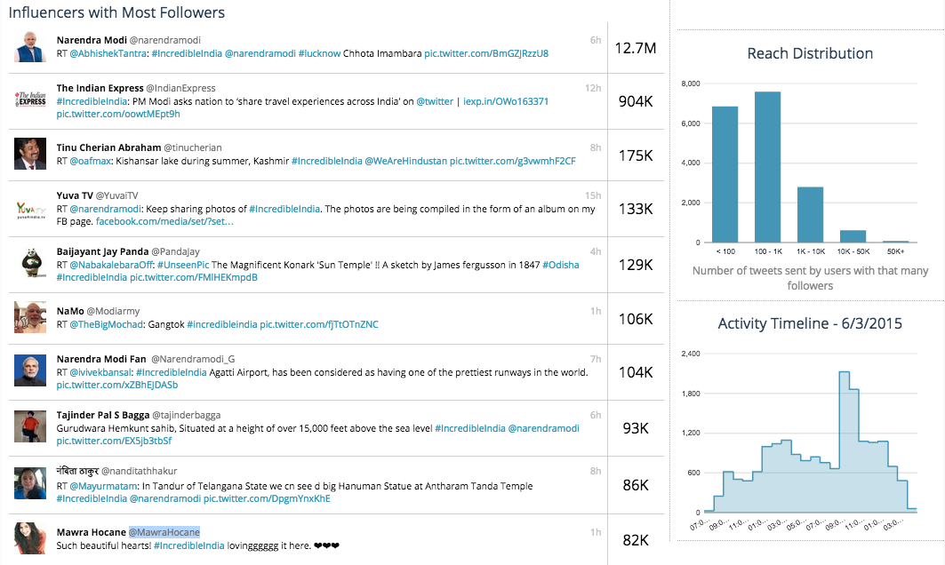Click the Yuva TV logo avatar
Image resolution: width=945 pixels, height=565 pixels.
pyautogui.click(x=30, y=209)
